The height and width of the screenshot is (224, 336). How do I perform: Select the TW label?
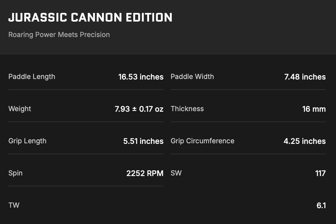(x=14, y=205)
